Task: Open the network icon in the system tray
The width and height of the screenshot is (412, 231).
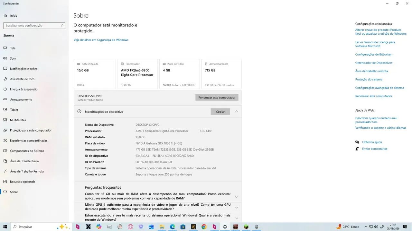Action: [371, 227]
